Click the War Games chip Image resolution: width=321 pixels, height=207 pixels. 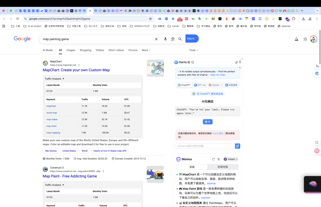51,151
